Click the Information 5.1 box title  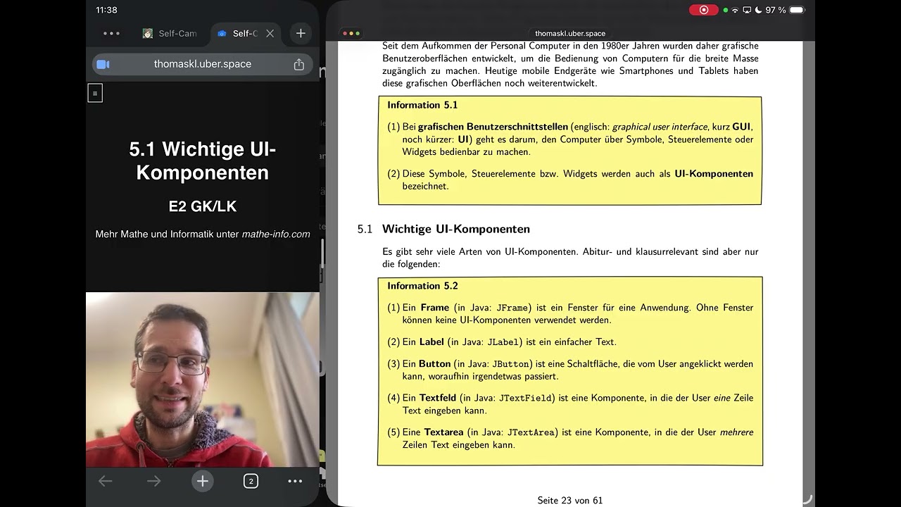(422, 105)
